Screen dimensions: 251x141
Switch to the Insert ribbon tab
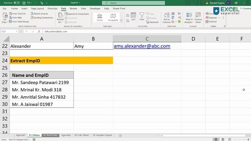point(24,9)
